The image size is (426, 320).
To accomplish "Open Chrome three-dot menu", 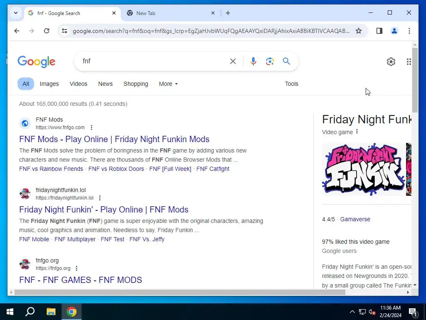I will [409, 31].
